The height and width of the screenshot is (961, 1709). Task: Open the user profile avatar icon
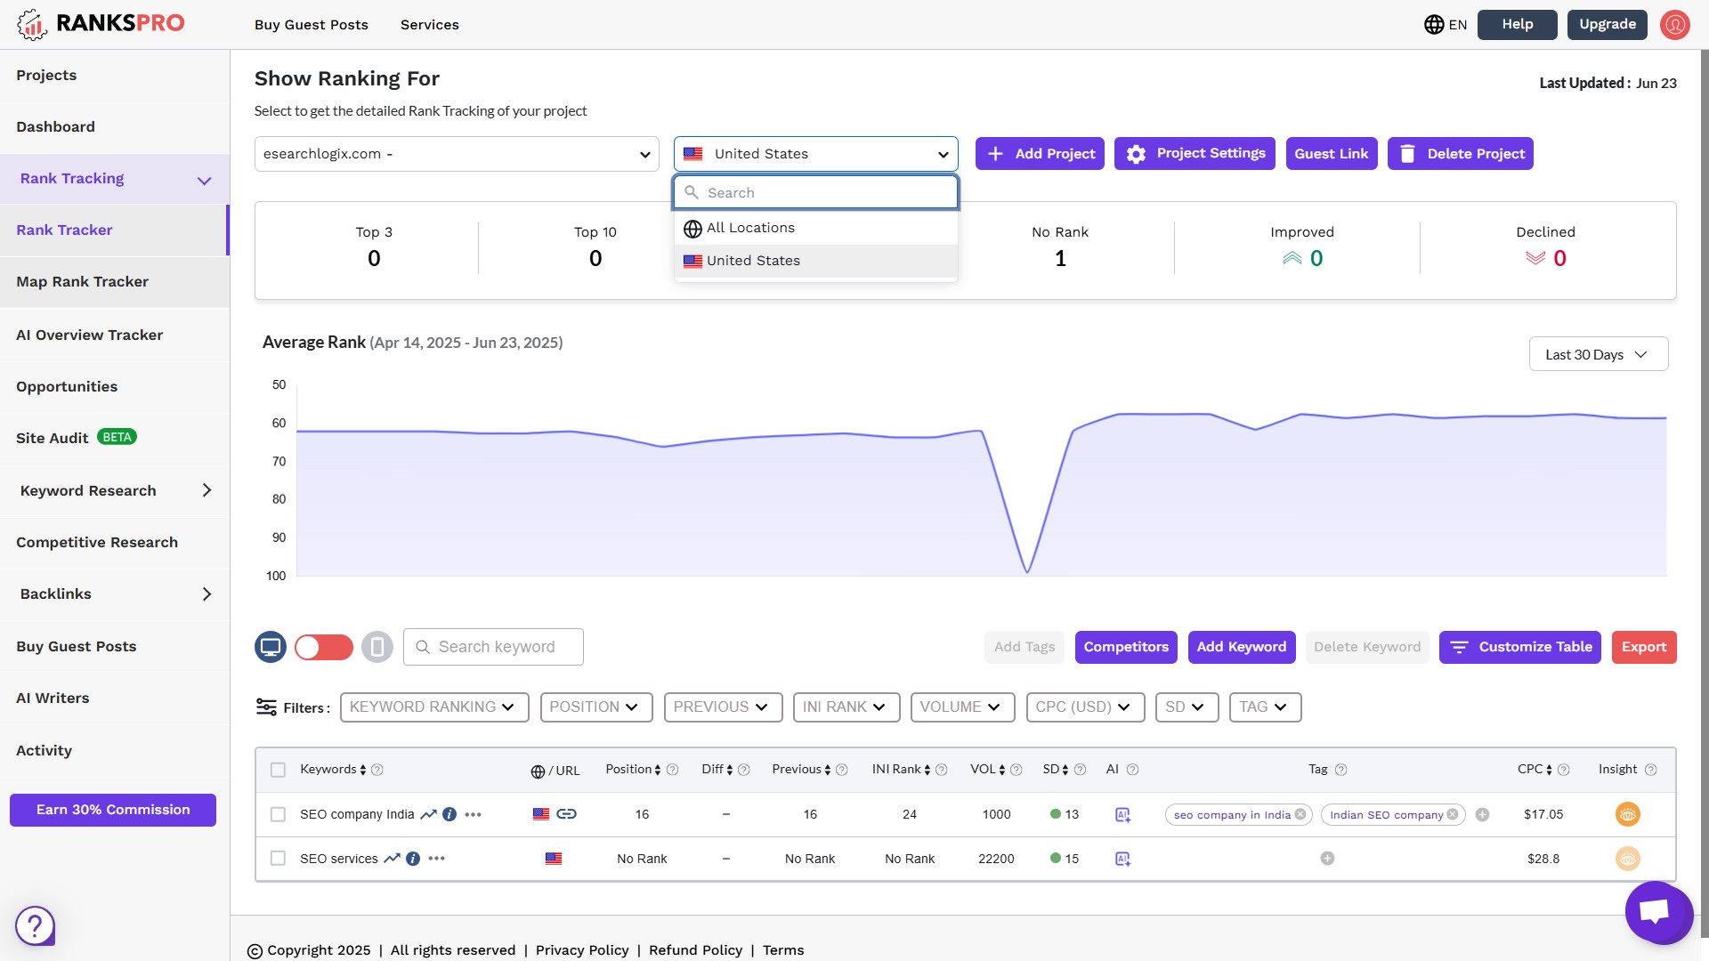click(x=1675, y=25)
